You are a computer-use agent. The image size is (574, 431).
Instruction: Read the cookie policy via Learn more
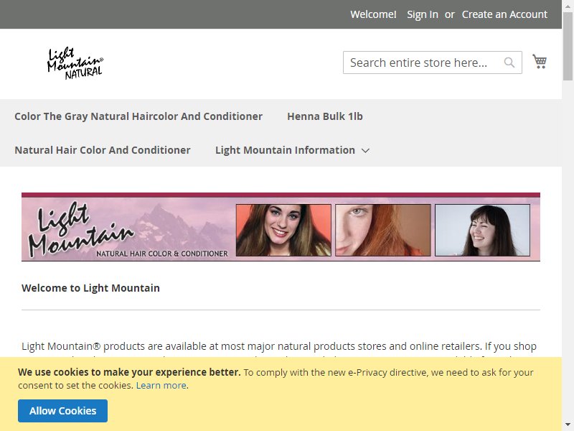(x=161, y=385)
